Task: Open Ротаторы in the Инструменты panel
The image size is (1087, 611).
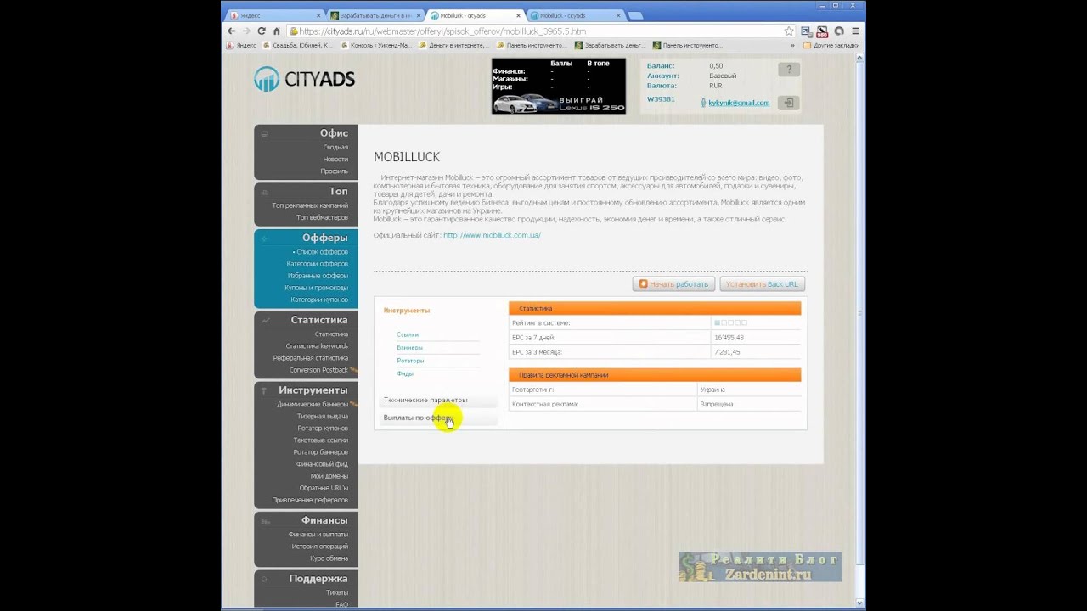Action: (x=410, y=361)
